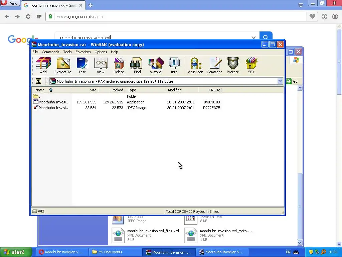Click the Add toolbar icon in WinRAR
Viewport: 342px width, 257px height.
(43, 65)
